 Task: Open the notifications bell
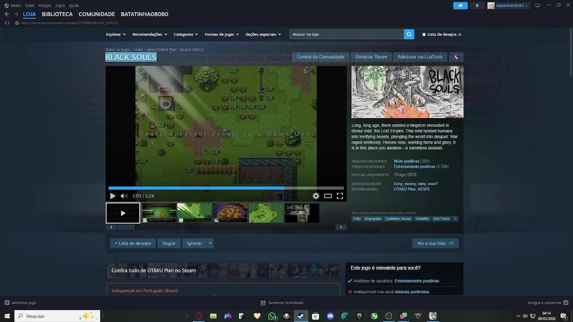pyautogui.click(x=477, y=6)
